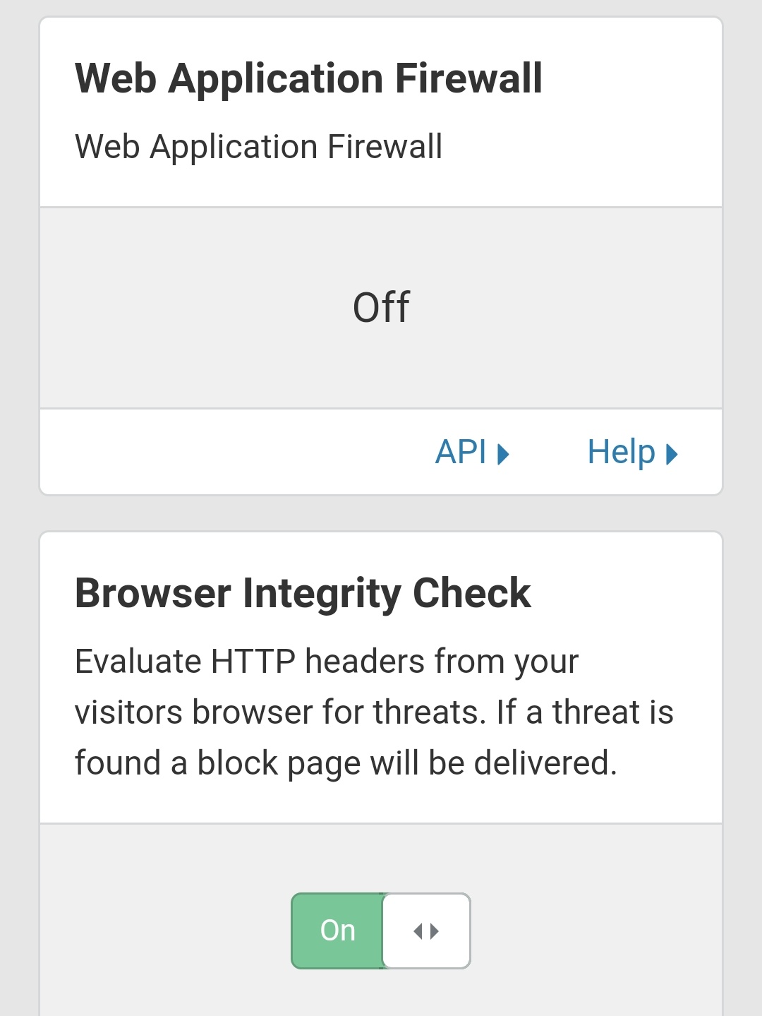Select the Web Application Firewall card header
762x1016 pixels.
click(x=308, y=78)
